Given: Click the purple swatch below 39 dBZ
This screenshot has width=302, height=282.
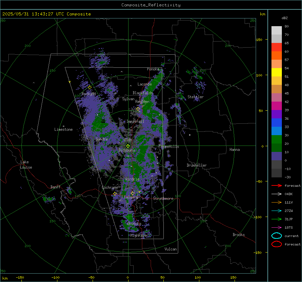Looking at the screenshot, I should [x=276, y=114].
